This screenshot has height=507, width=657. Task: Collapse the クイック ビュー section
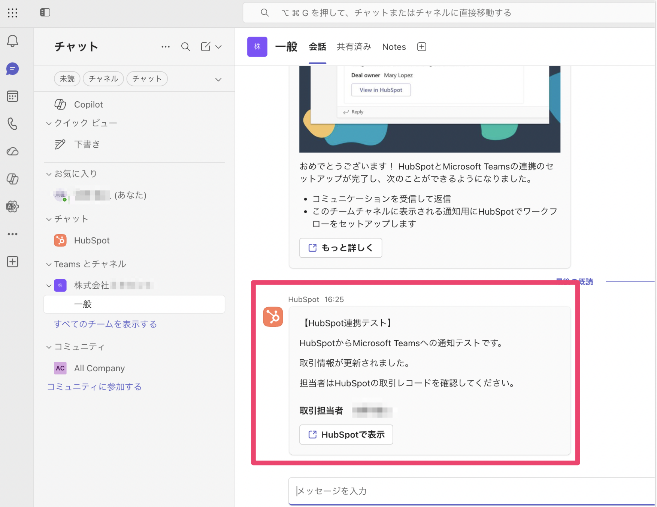49,123
